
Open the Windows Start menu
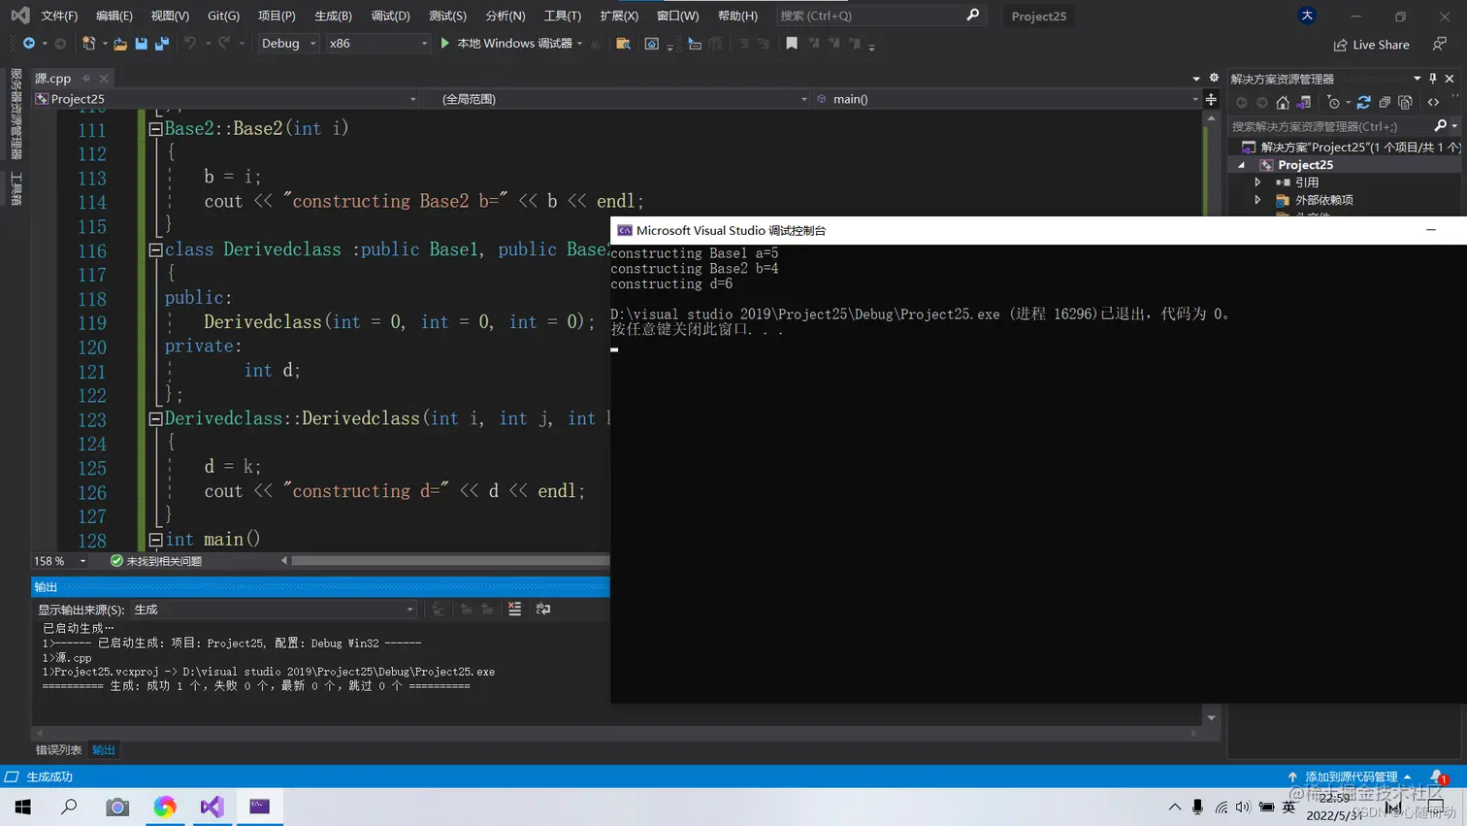click(x=23, y=807)
